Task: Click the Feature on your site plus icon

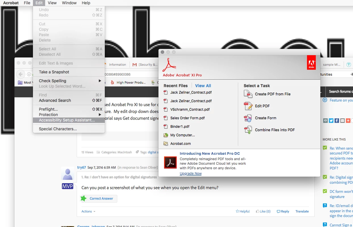Action: coord(325,100)
